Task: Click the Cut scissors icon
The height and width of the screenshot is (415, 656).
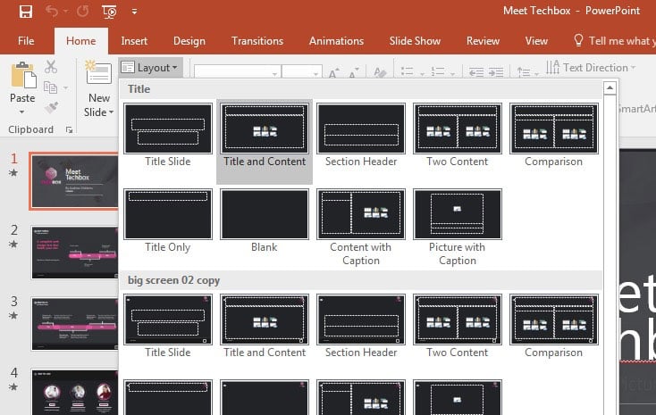Action: pyautogui.click(x=50, y=67)
